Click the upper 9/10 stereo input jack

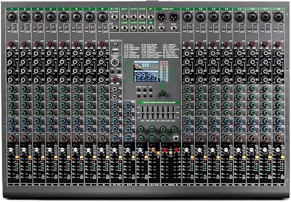pos(115,17)
